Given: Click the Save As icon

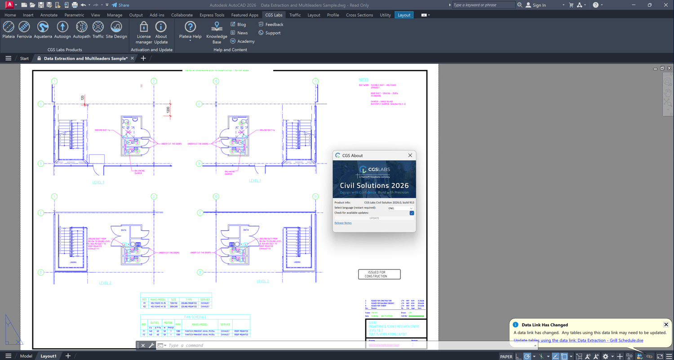Looking at the screenshot, I should (49, 5).
